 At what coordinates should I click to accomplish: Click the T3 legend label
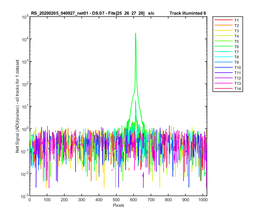coord(236,31)
